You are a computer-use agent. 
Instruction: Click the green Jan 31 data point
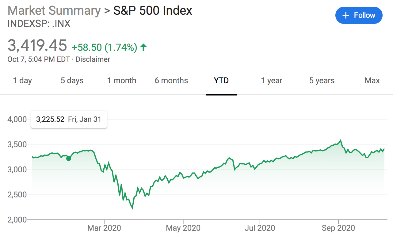pos(69,158)
